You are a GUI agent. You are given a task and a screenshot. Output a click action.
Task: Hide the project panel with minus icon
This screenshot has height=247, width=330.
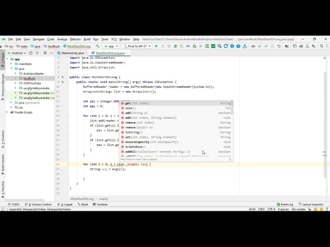pos(51,53)
